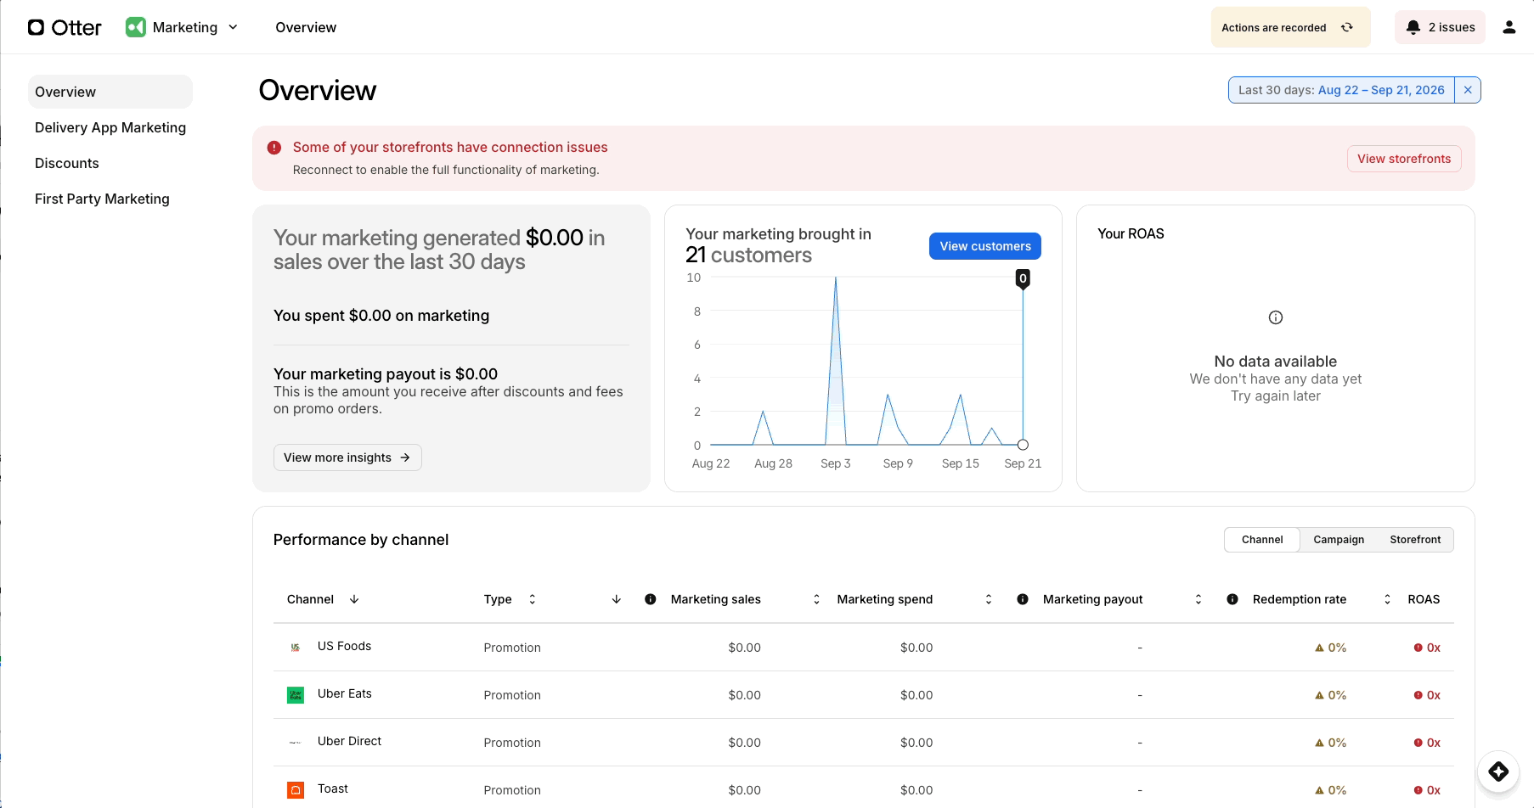The height and width of the screenshot is (808, 1534).
Task: Click sort arrows right after Marketing spend header
Action: click(x=989, y=599)
